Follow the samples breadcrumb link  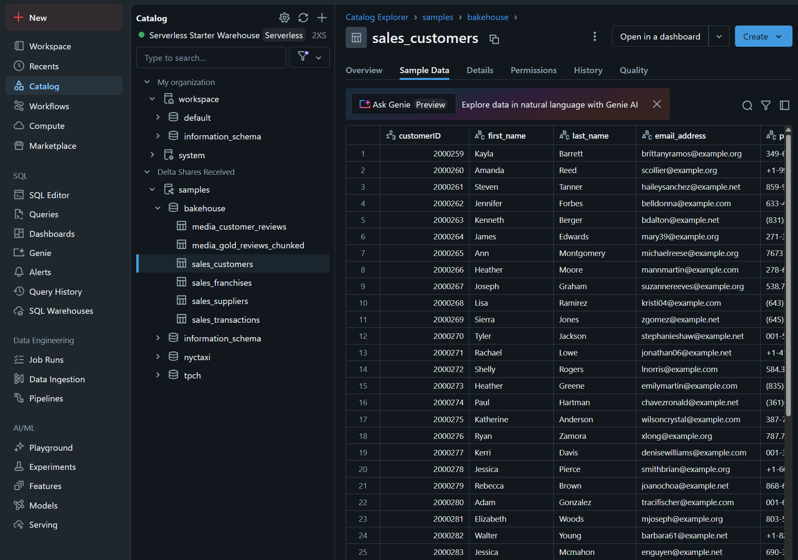[x=438, y=17]
